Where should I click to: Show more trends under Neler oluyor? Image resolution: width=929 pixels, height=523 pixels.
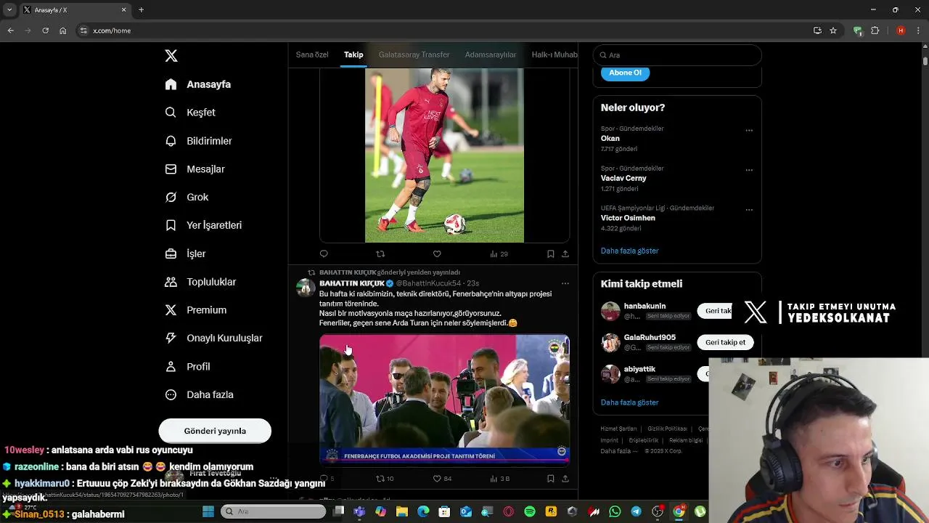(x=629, y=251)
